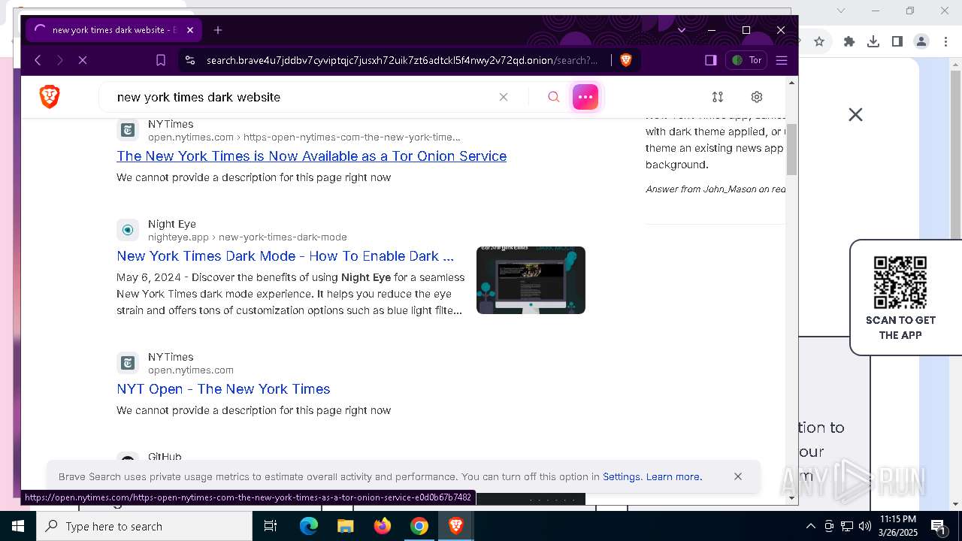Viewport: 962px width, 541px height.
Task: Click the NYTimes favicon in first result
Action: 128,130
